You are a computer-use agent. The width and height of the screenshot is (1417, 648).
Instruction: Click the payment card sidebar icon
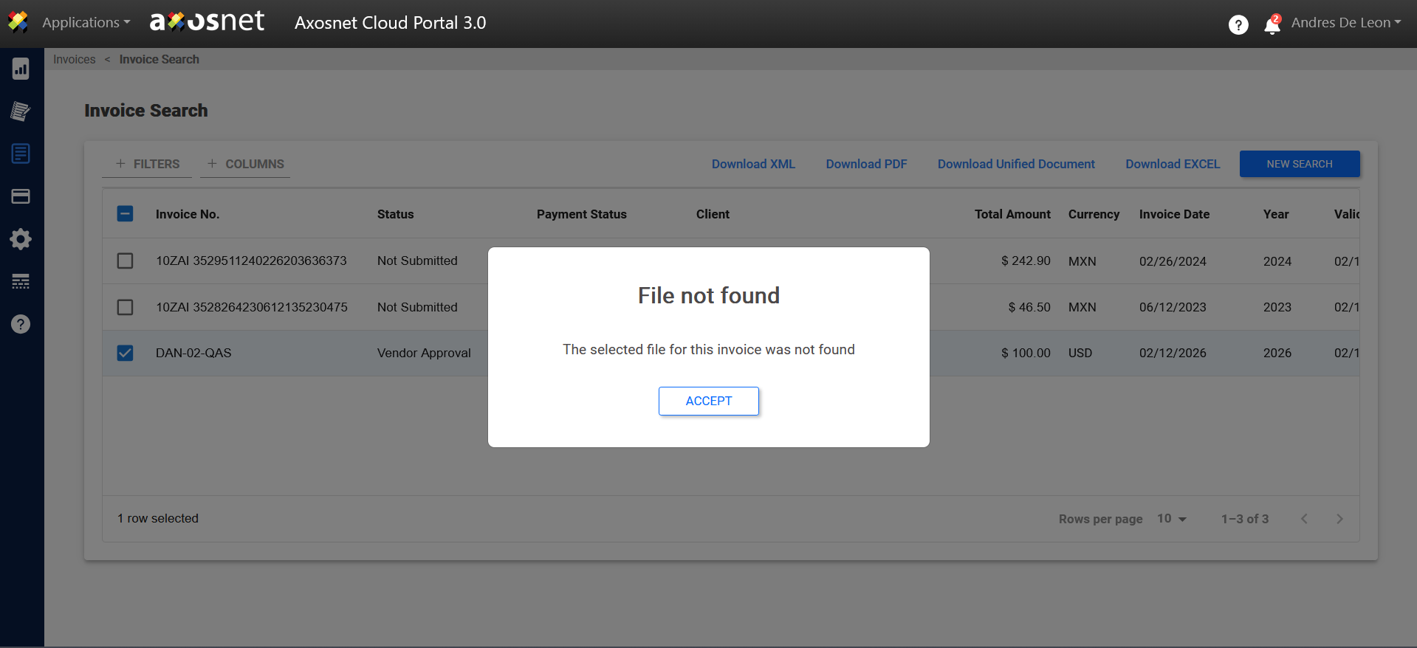pyautogui.click(x=21, y=196)
